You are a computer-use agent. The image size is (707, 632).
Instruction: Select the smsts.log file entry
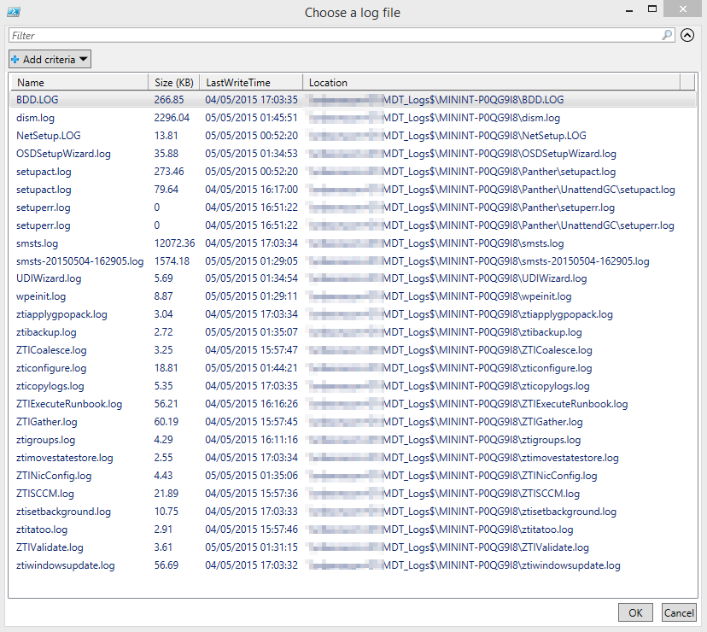click(38, 243)
